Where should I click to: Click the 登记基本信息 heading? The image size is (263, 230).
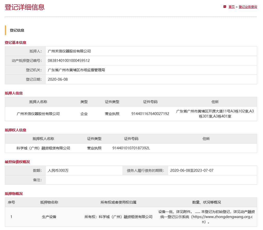[16, 42]
